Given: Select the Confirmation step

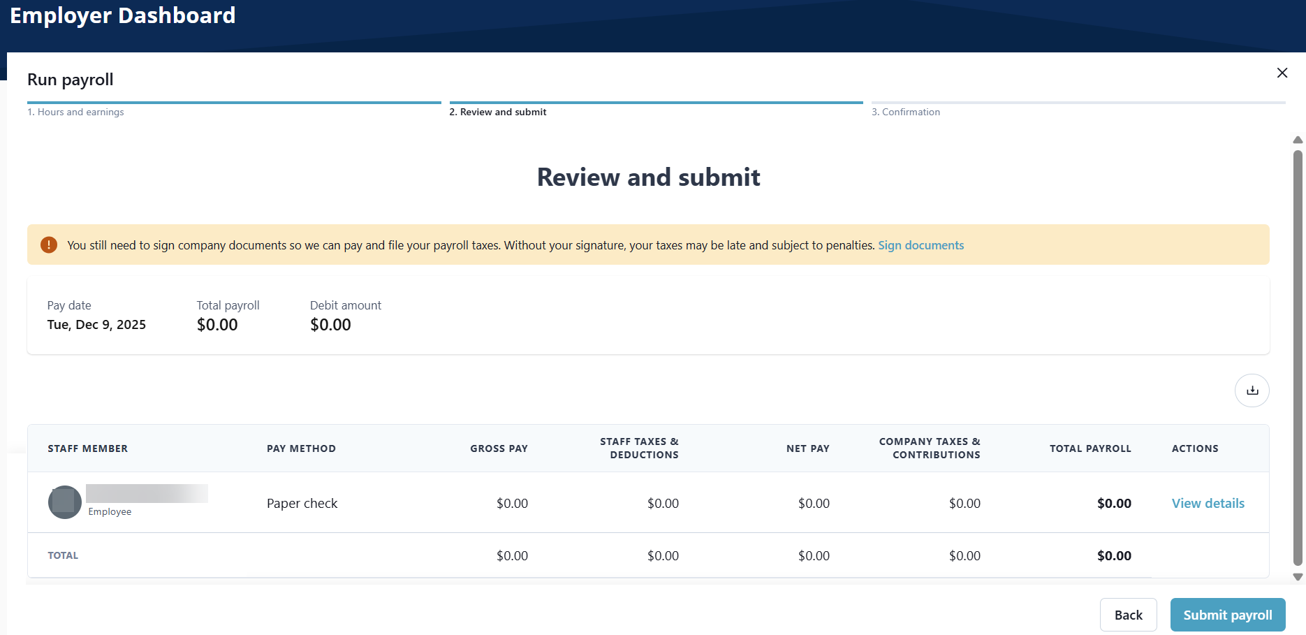Looking at the screenshot, I should [x=905, y=112].
